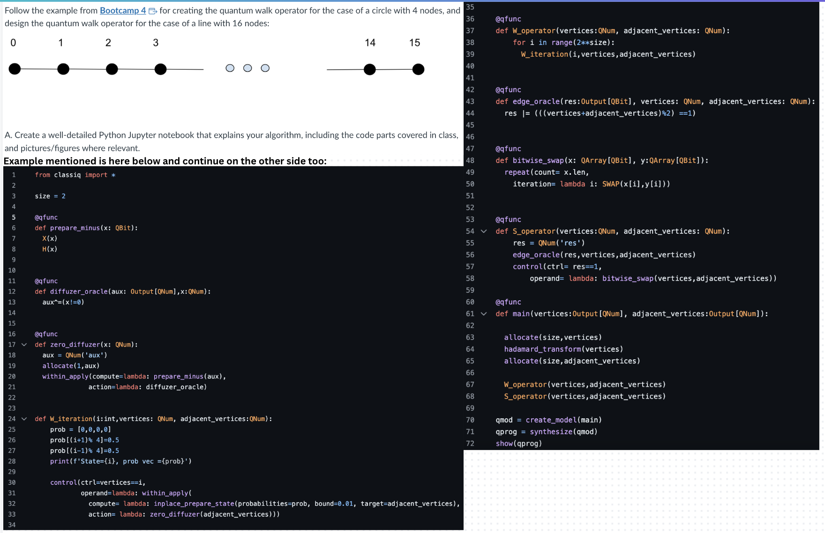Click the 'H(x)' code line
Screen dimensions: 825x533
pyautogui.click(x=50, y=249)
